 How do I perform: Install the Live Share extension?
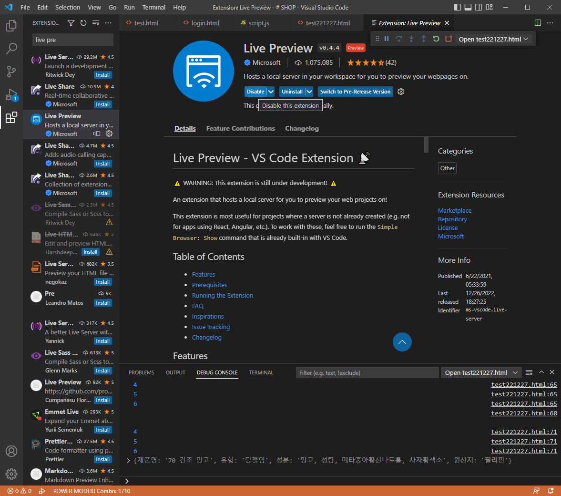pos(102,104)
